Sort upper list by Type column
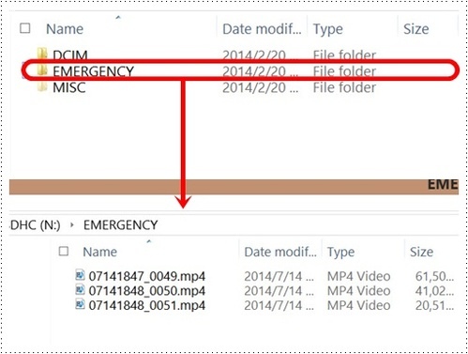The image size is (468, 354). pos(328,30)
